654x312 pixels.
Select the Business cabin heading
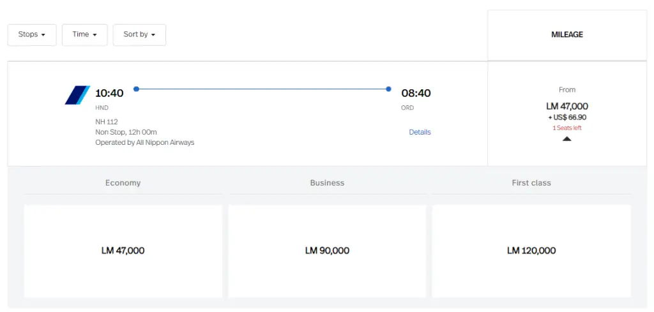click(327, 183)
